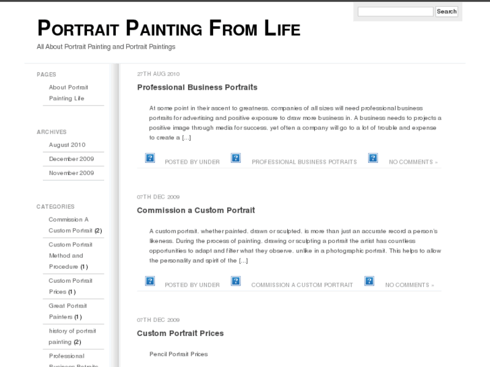Viewport: 490px width, 367px height.
Task: Click the comments icon beside second NO COMMENTS link
Action: 369,281
